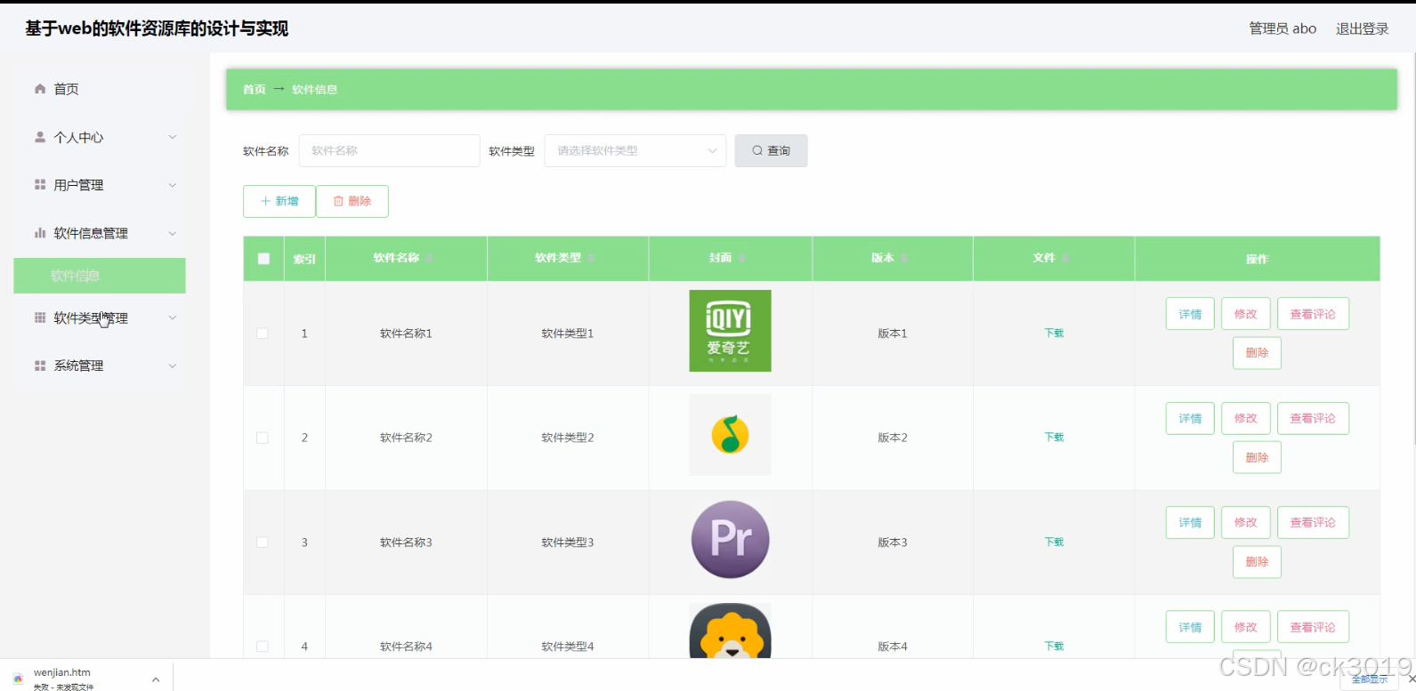
Task: Click the bar chart icon next to 软件信息管理
Action: pos(40,233)
